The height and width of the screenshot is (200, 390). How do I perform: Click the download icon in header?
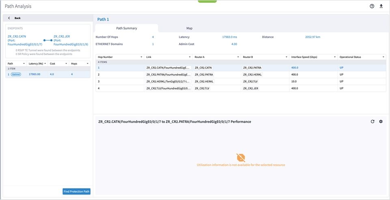(x=381, y=6)
